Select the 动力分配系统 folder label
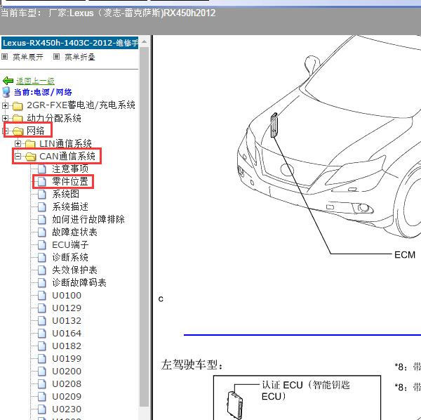Image resolution: width=421 pixels, height=420 pixels. (54, 118)
